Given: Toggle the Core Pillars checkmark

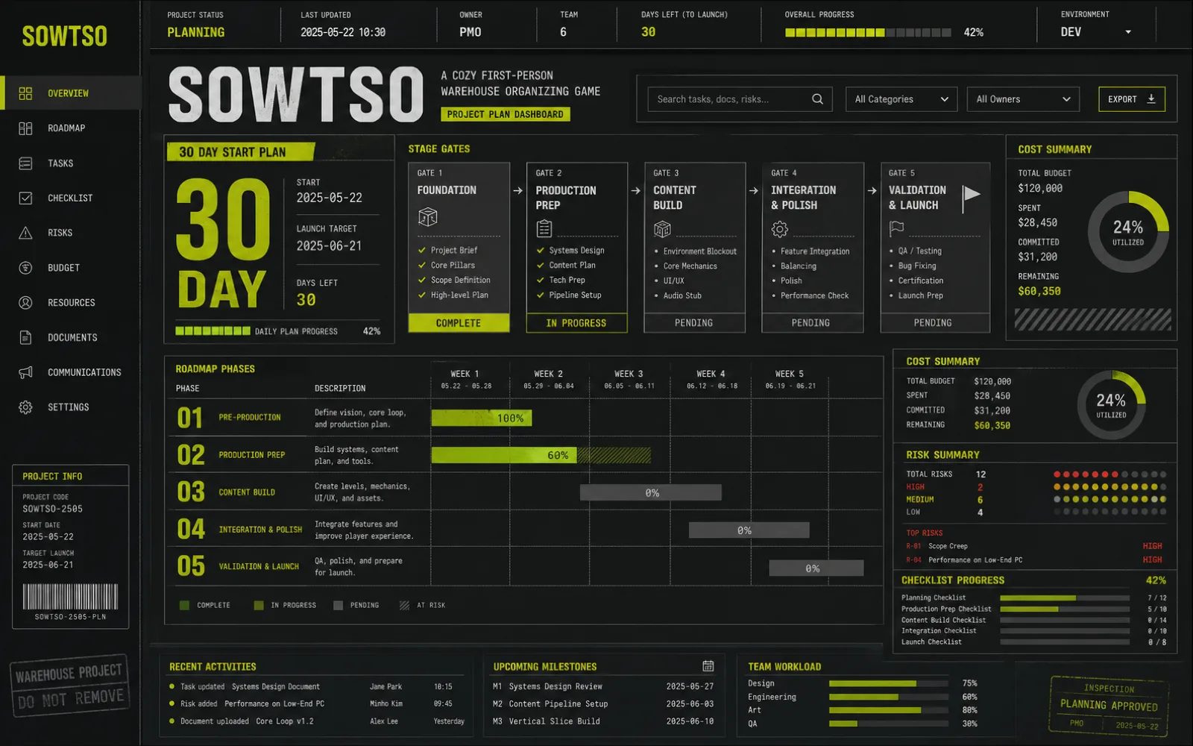Looking at the screenshot, I should coord(422,266).
